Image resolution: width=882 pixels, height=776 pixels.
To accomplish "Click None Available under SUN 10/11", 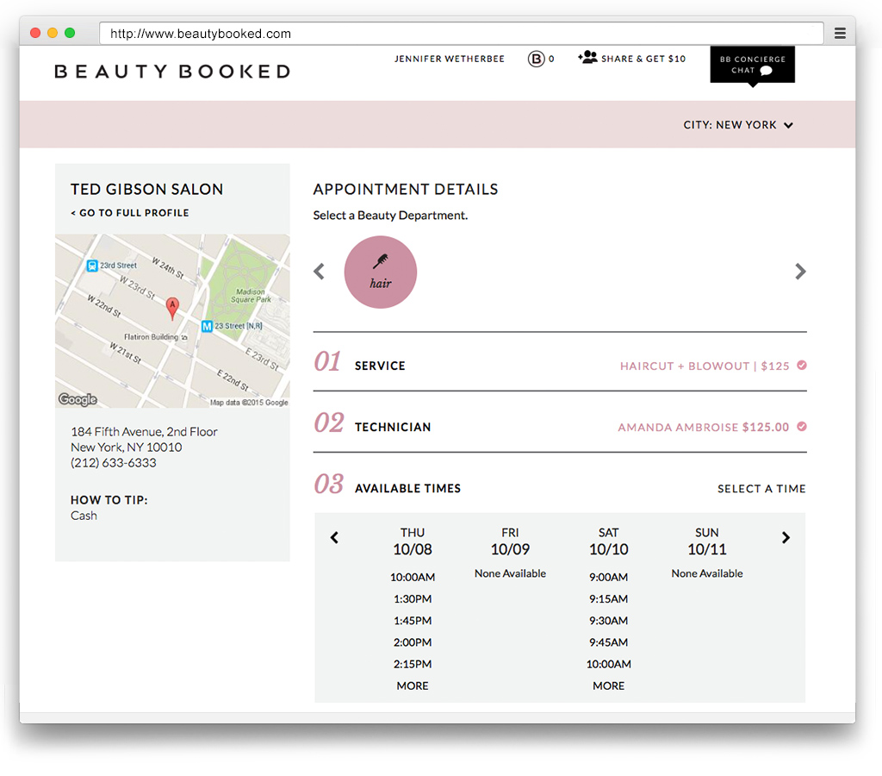I will tap(707, 574).
